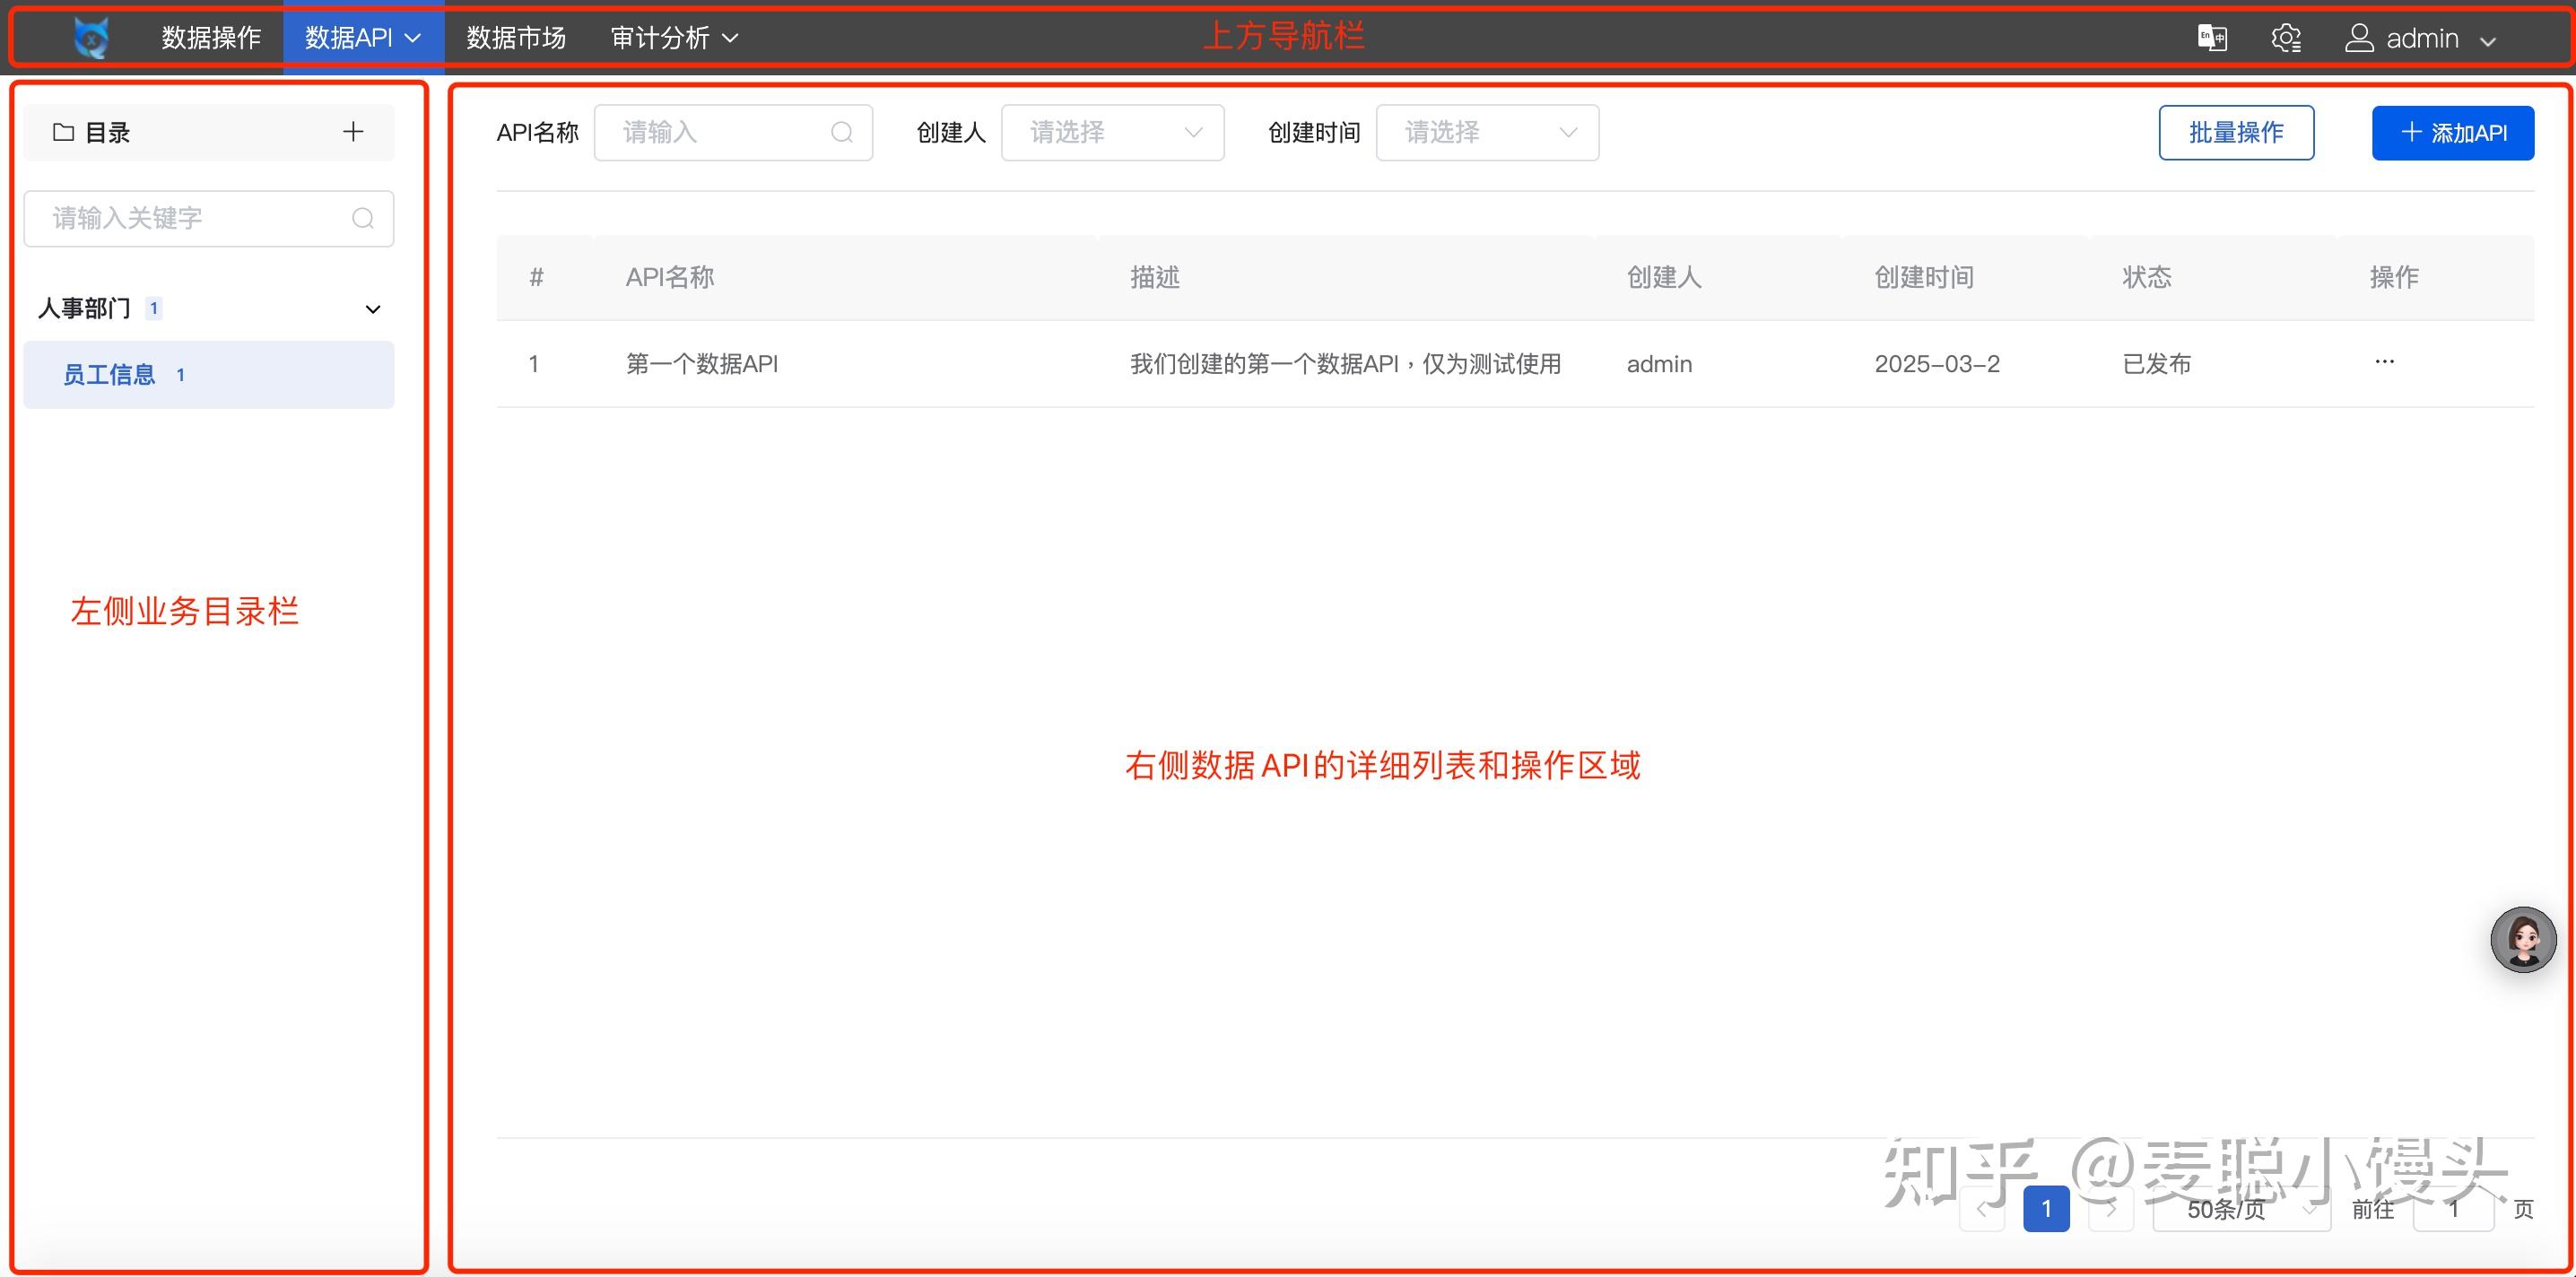Image resolution: width=2576 pixels, height=1277 pixels.
Task: Expand the 审计分析 menu
Action: (675, 38)
